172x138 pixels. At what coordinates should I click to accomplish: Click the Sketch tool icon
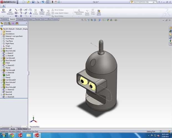pos(4,11)
